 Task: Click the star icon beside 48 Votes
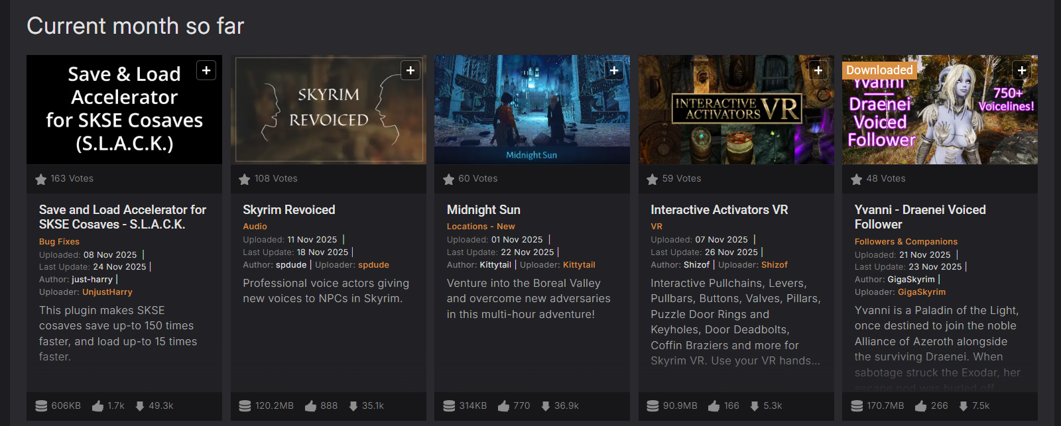[856, 179]
